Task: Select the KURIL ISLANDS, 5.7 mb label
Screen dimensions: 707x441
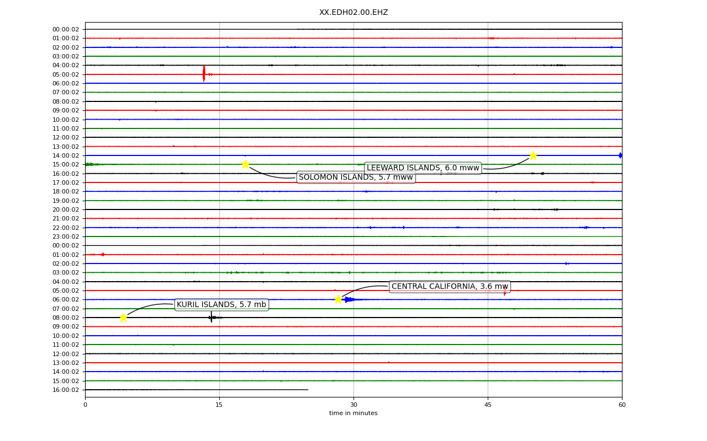Action: pos(221,305)
